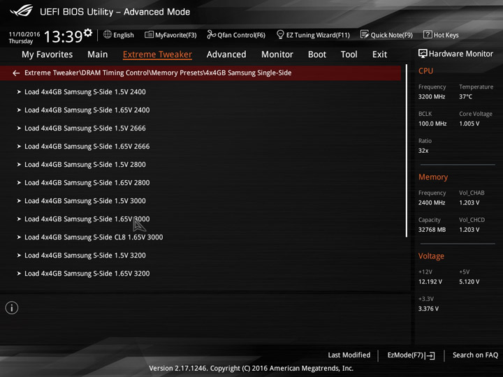Select the Extreme Tweaker tab
The image size is (503, 377).
coord(157,54)
